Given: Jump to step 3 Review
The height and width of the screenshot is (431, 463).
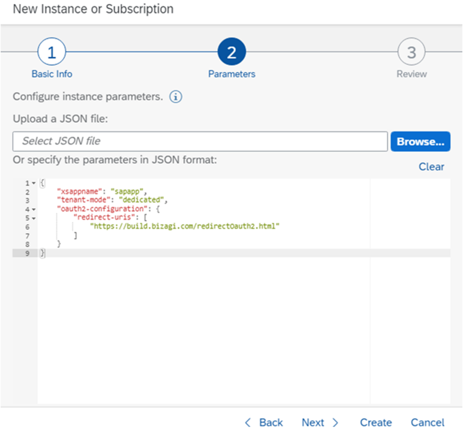Looking at the screenshot, I should tap(411, 52).
